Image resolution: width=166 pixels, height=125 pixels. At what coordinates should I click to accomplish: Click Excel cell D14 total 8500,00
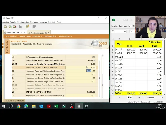[155, 93]
